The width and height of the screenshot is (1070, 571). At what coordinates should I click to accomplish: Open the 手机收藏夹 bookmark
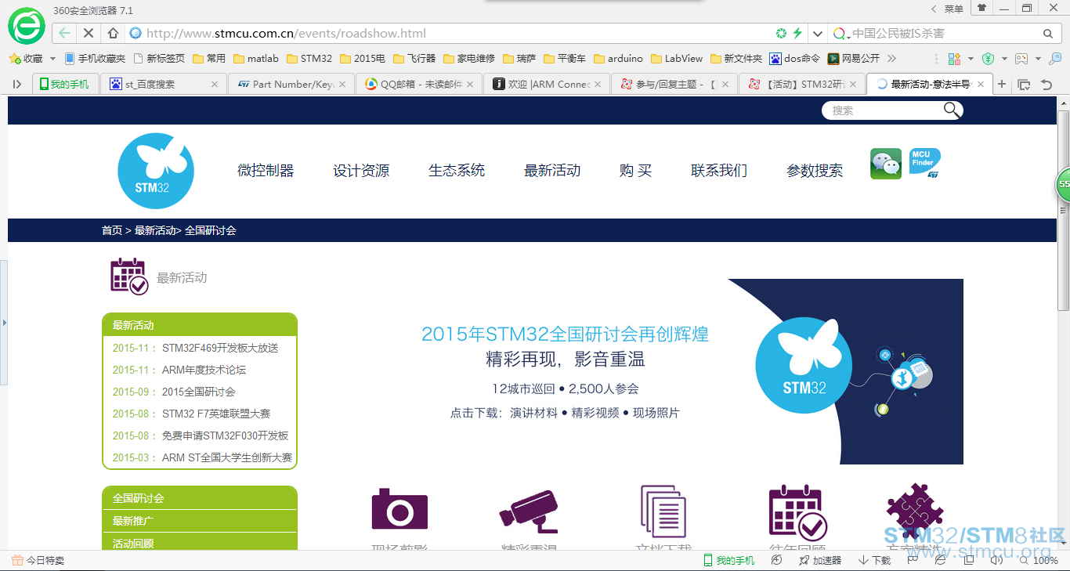pos(95,59)
